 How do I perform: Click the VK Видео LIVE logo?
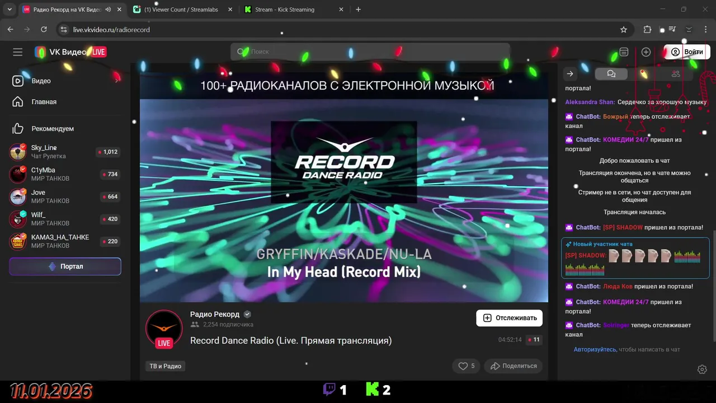click(70, 52)
